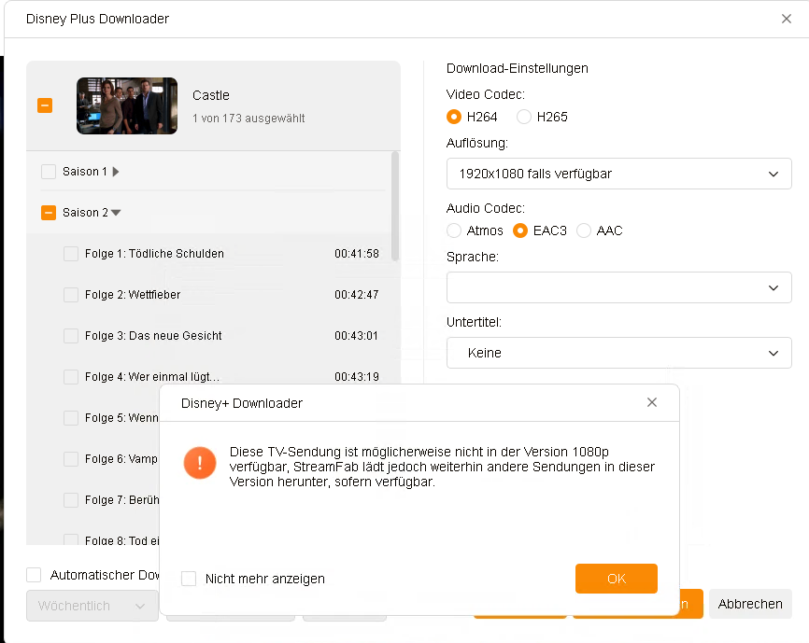Check Folge 3: Das neue Gesicht
The width and height of the screenshot is (809, 643).
71,336
